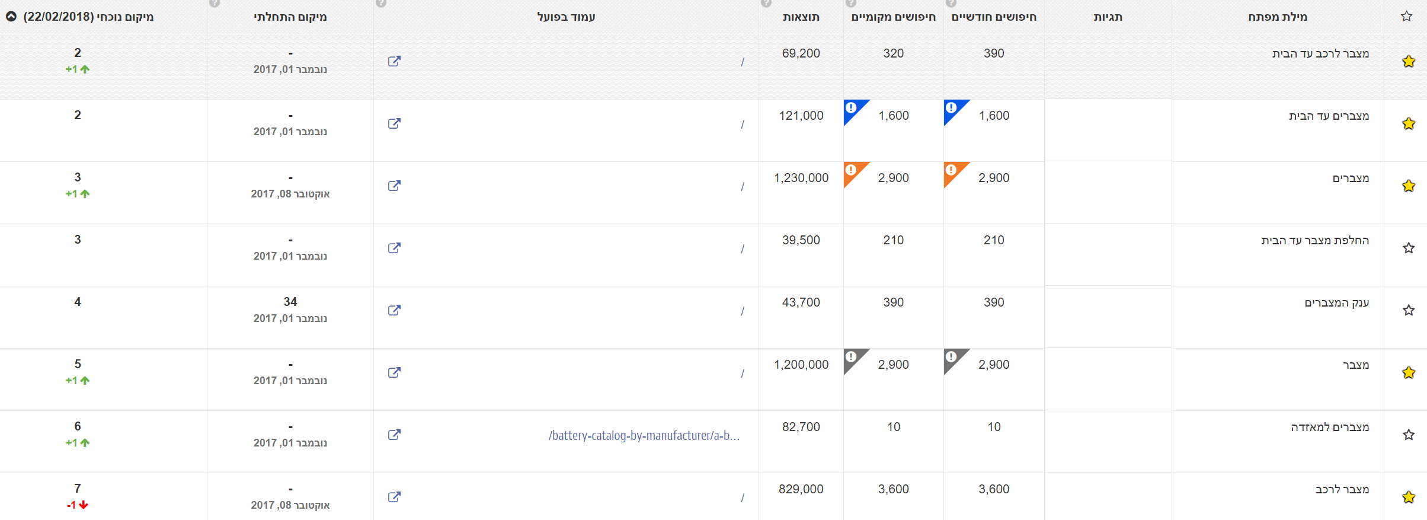Click blue alert flag in חיפושים מקומיים, מצברים עד הבית row
This screenshot has height=520, width=1427.
tap(852, 109)
